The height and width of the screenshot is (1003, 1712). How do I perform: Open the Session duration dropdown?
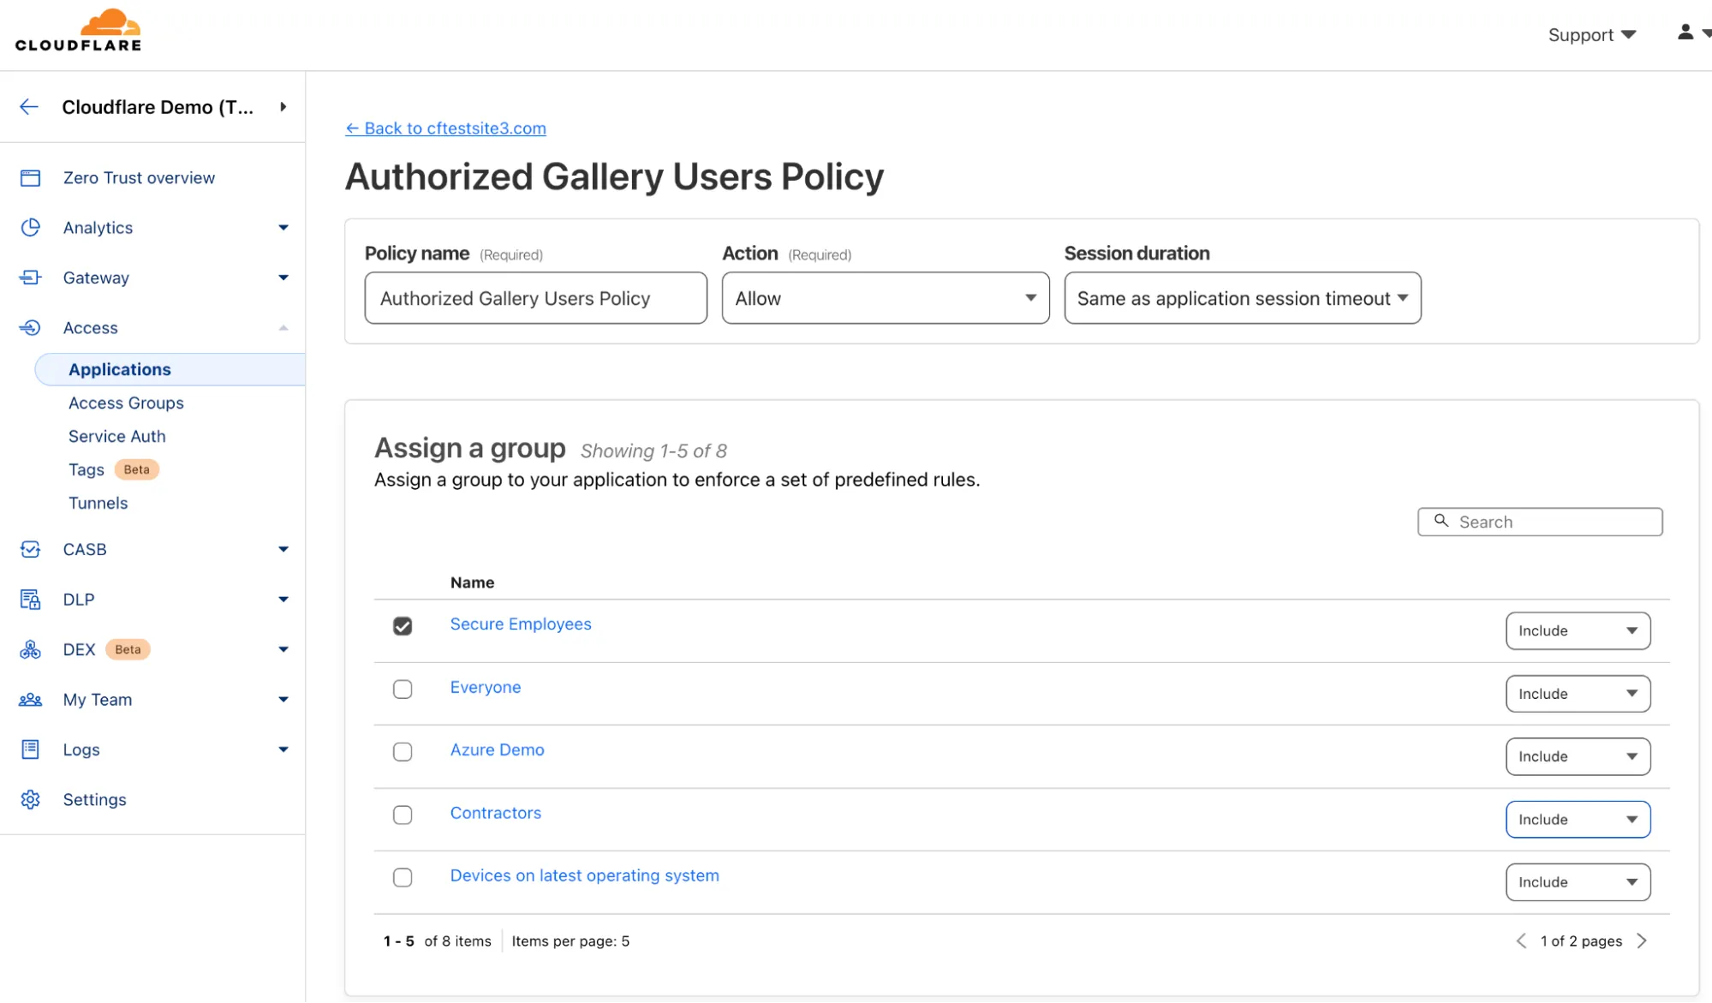point(1241,298)
